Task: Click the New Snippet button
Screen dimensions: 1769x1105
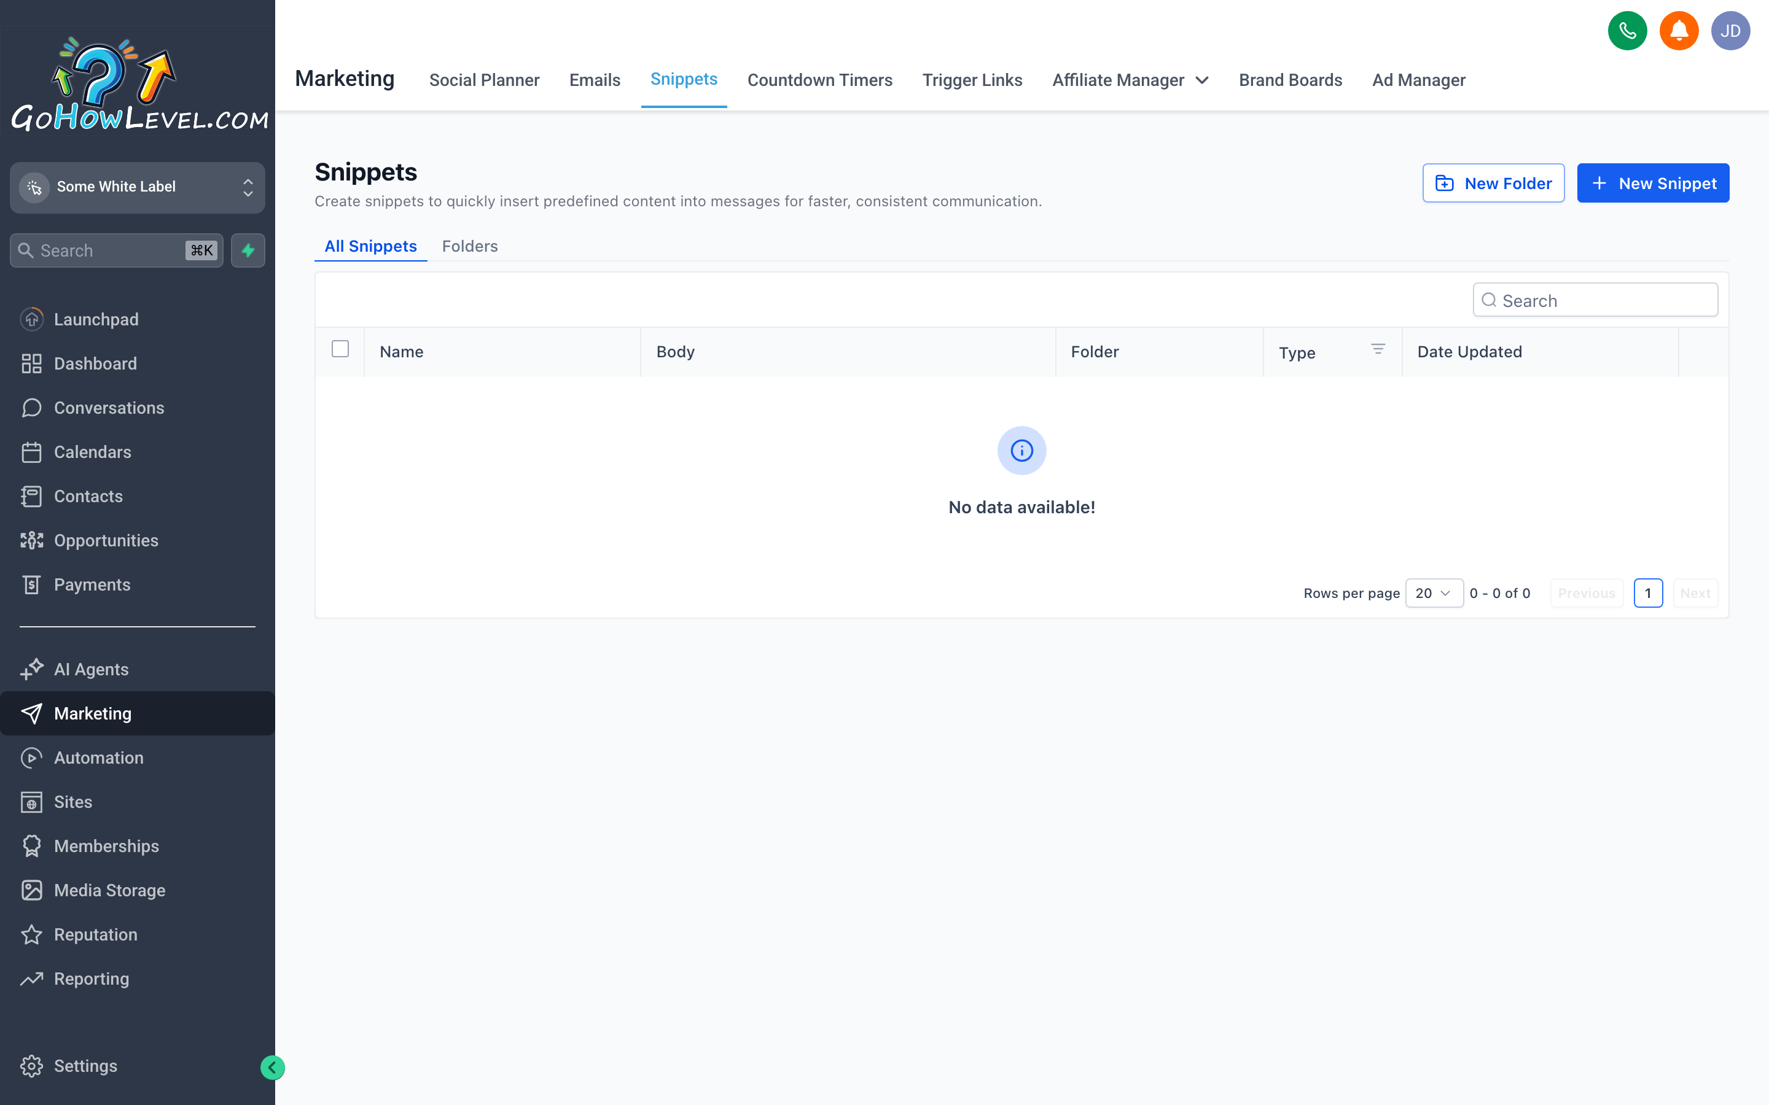Action: click(1653, 183)
